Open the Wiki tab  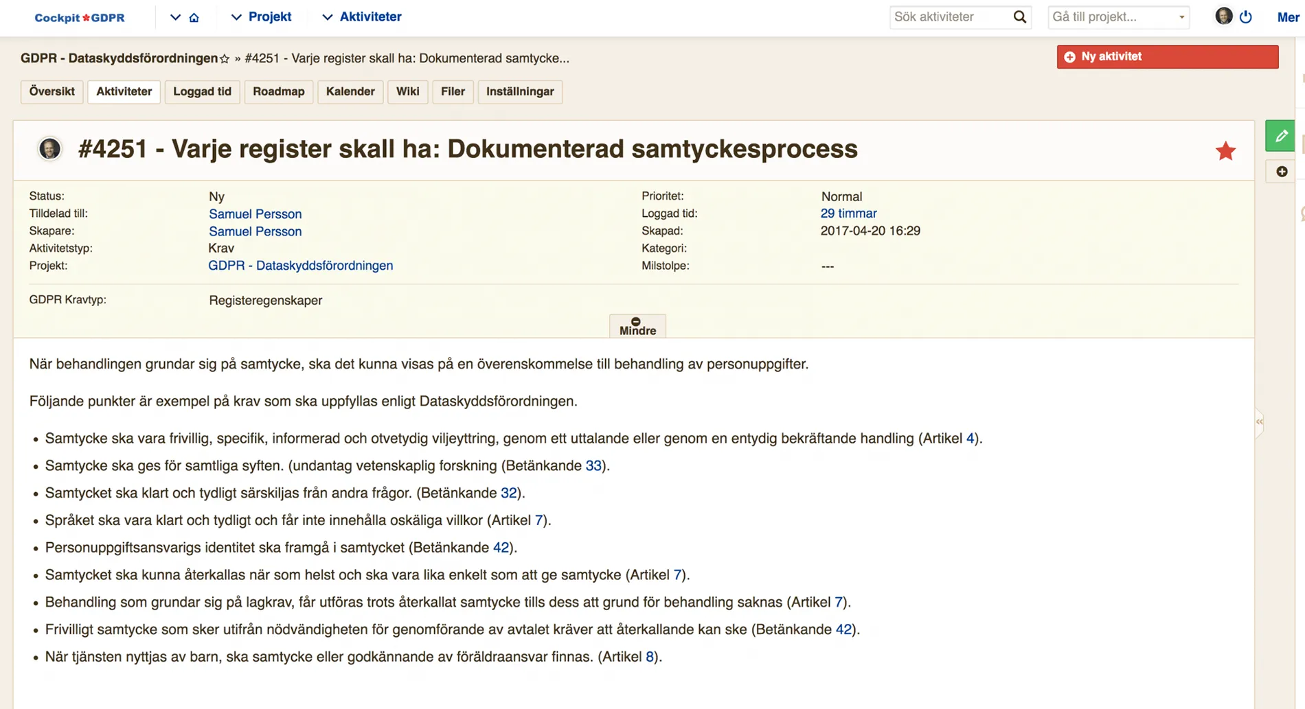tap(407, 91)
